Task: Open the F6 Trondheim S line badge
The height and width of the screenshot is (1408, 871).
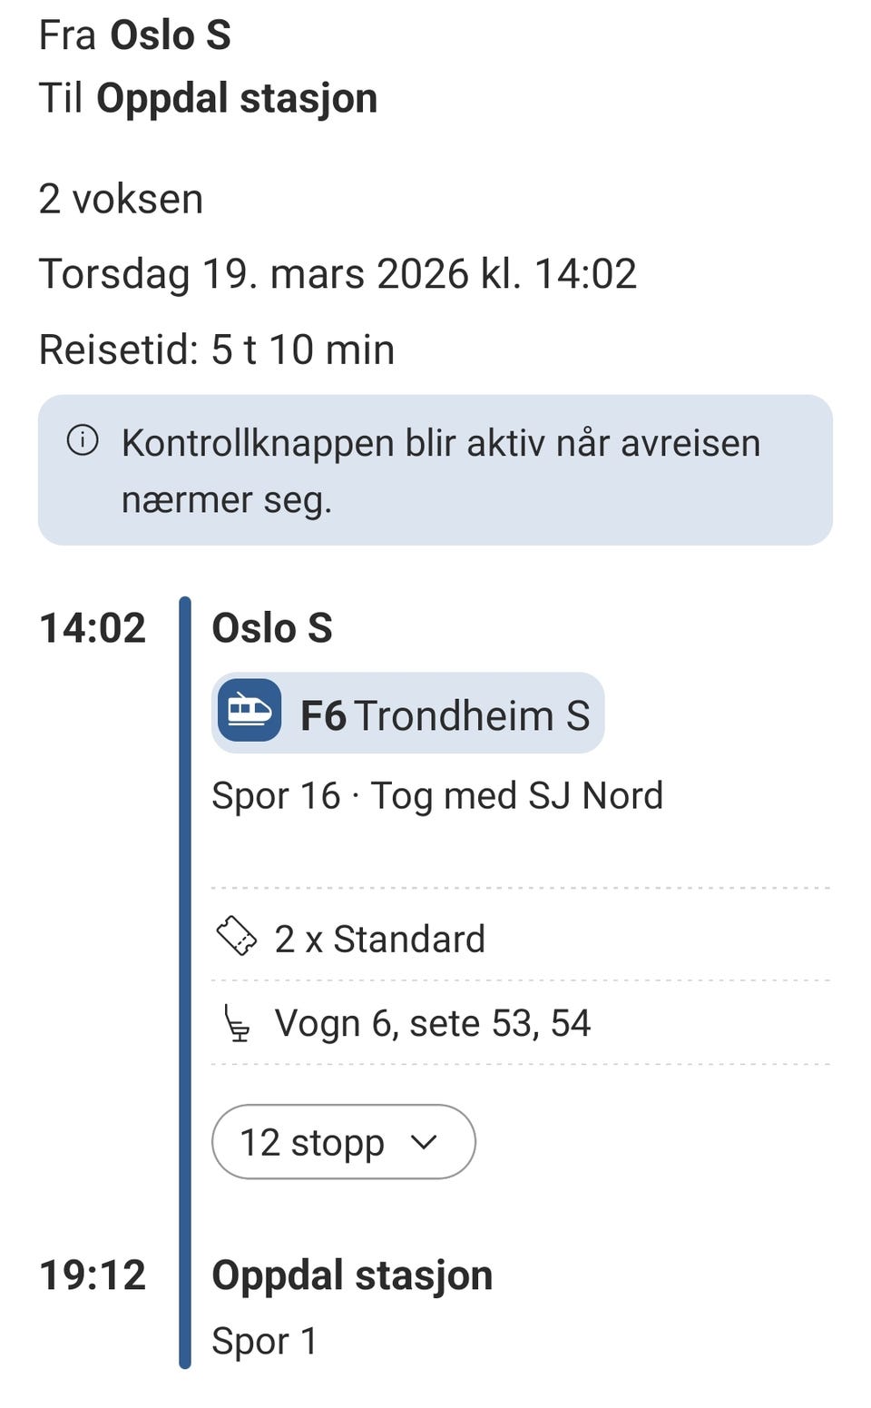Action: coord(408,714)
